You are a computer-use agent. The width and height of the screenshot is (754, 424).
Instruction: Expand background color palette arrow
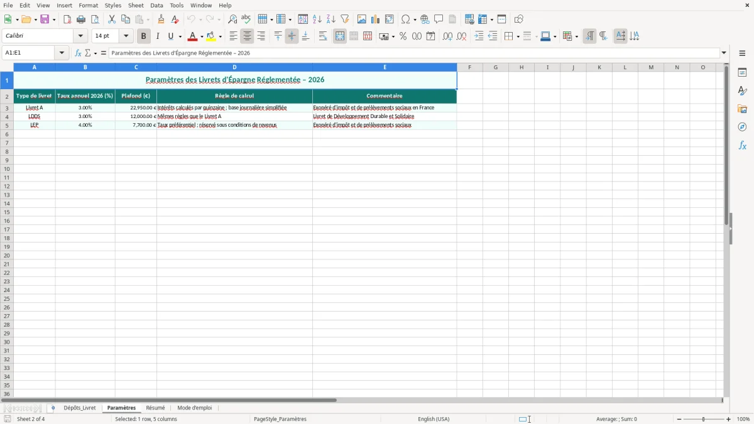coord(220,36)
